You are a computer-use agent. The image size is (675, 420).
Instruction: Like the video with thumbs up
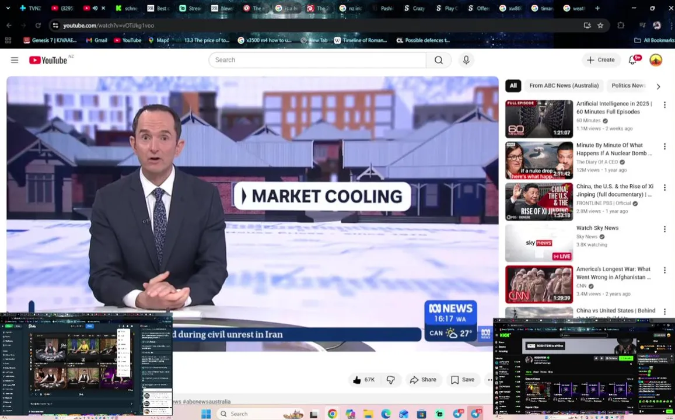click(364, 380)
